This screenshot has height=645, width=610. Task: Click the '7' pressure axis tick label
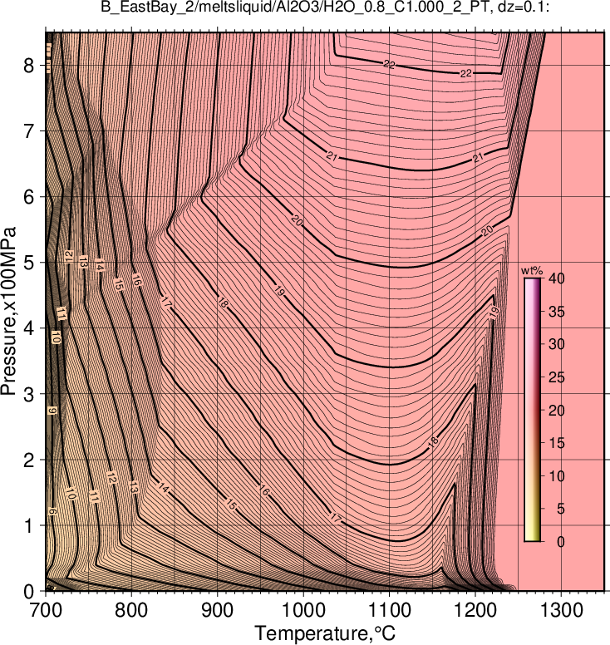[x=29, y=130]
